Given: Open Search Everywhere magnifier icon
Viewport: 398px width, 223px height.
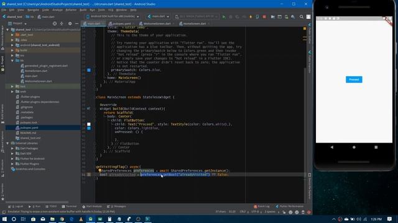Looking at the screenshot, I should tap(301, 17).
